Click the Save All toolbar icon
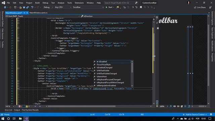215x121 pixels. coord(28,7)
